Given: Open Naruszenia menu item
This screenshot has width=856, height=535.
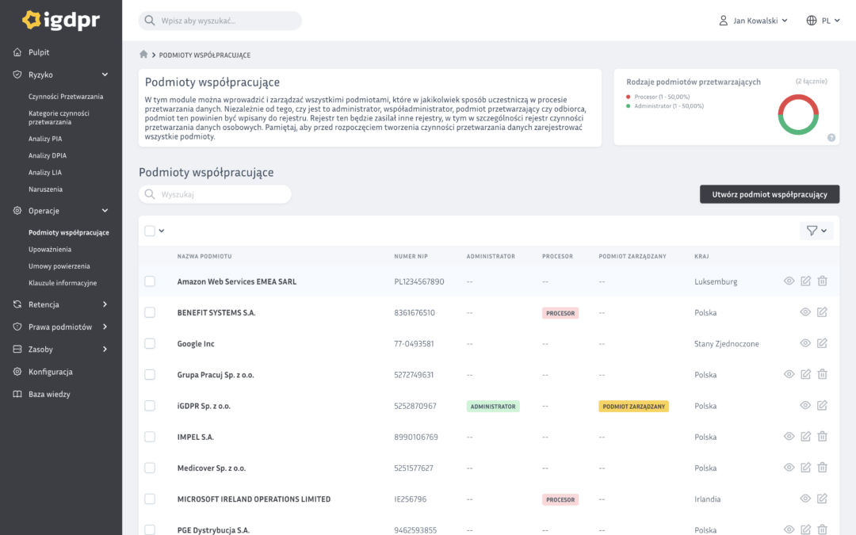Looking at the screenshot, I should click(x=45, y=189).
